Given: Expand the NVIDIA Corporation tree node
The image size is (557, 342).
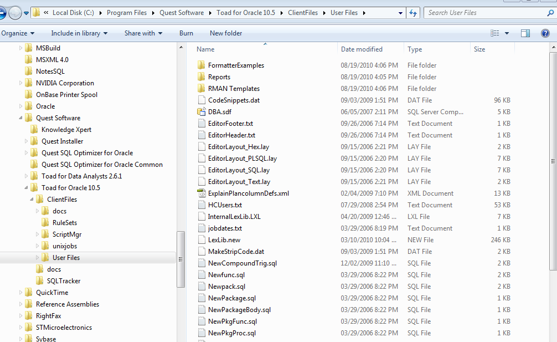Looking at the screenshot, I should pyautogui.click(x=20, y=83).
